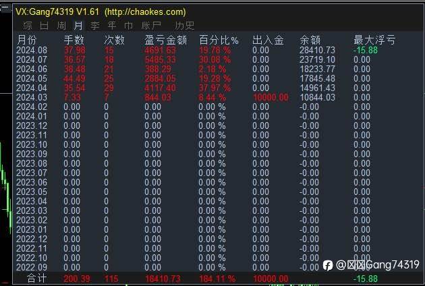The width and height of the screenshot is (425, 286).
Task: Switch to the 季 quarterly tab
Action: (95, 26)
